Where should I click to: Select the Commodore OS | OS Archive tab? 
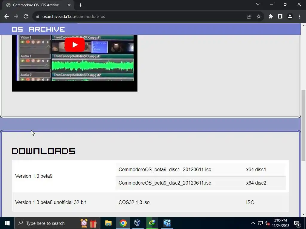(38, 5)
